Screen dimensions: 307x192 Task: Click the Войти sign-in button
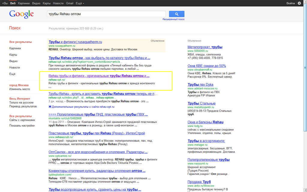pyautogui.click(x=291, y=3)
